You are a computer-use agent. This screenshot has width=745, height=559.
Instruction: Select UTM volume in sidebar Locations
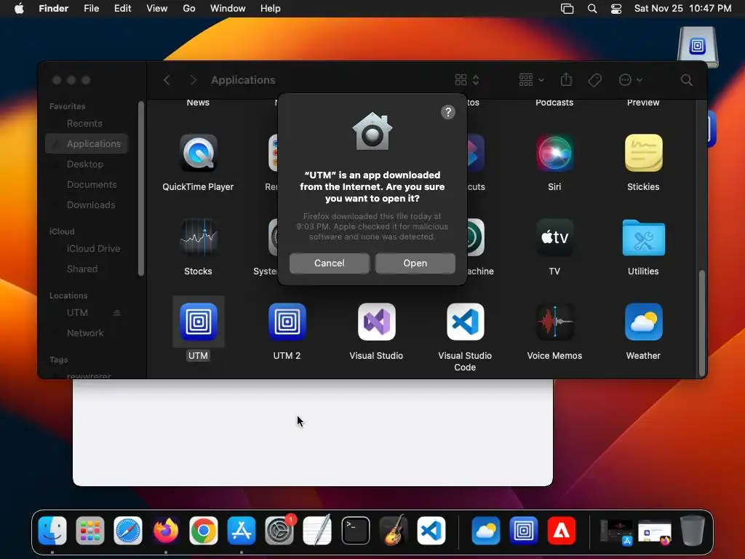coord(77,313)
